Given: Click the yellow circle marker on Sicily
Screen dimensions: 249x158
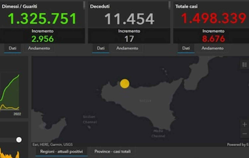Looking at the screenshot, I should click(x=124, y=84).
